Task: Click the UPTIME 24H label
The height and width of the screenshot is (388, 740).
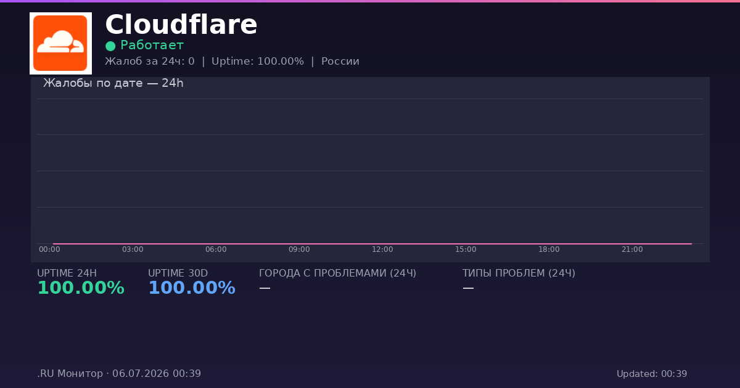Action: point(67,273)
